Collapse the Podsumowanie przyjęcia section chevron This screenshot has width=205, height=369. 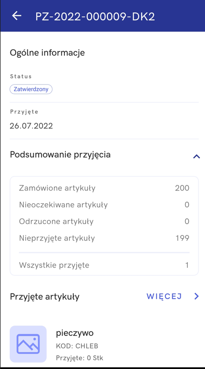[x=197, y=156]
